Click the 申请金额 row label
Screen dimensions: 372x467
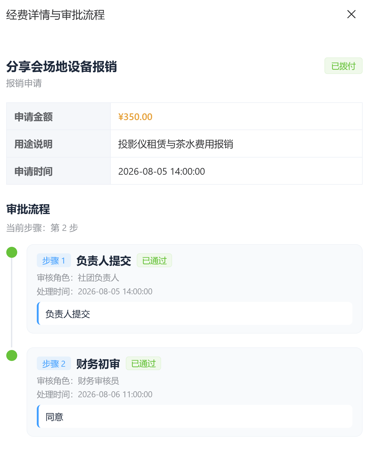33,117
